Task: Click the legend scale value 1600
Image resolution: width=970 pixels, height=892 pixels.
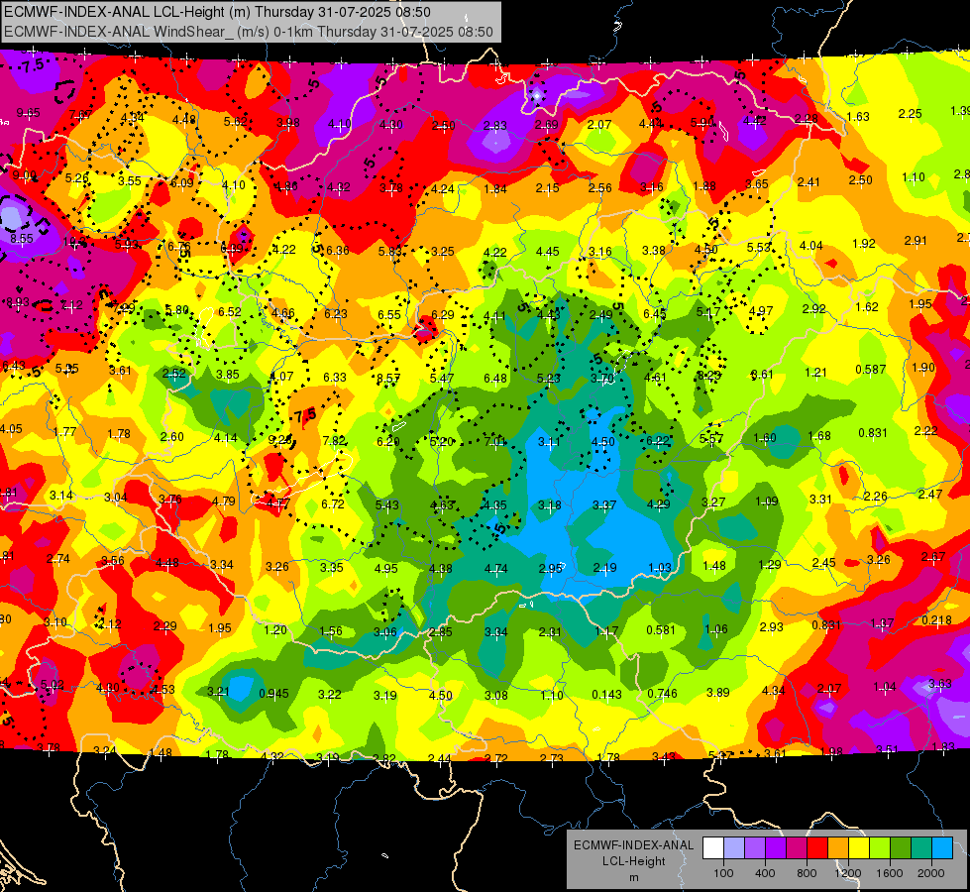Action: [890, 873]
